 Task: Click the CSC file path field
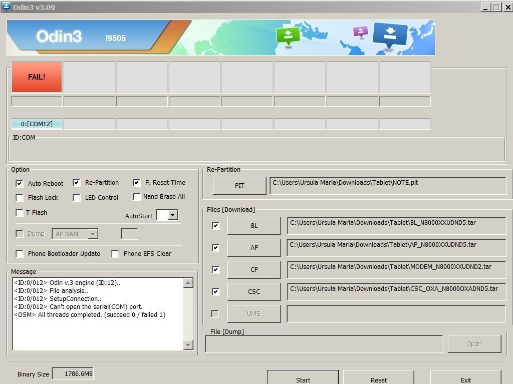[x=397, y=291]
